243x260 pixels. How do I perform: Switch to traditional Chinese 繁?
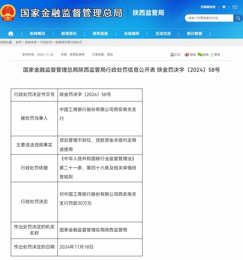224,7
